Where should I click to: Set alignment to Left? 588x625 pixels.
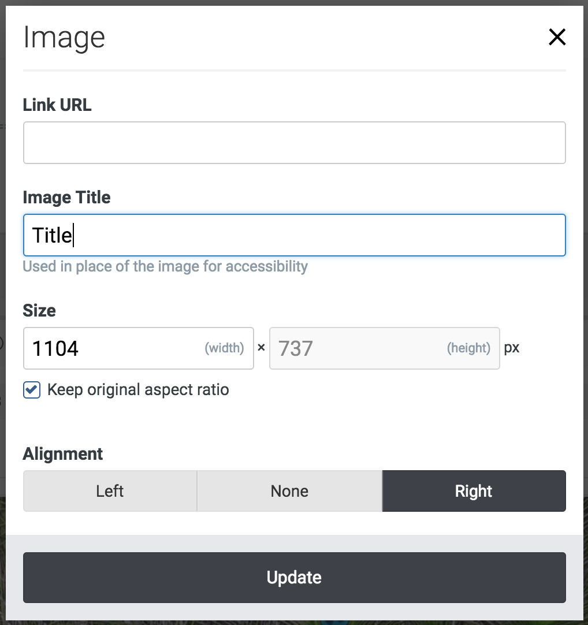click(110, 491)
